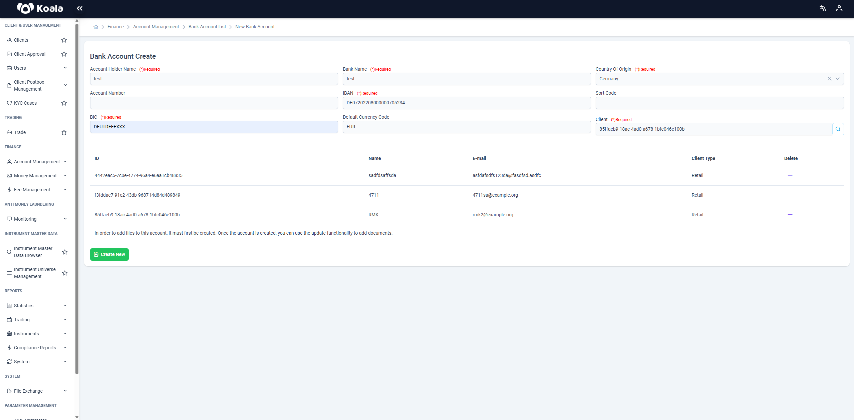Open Instrument Master Data Browser

click(x=33, y=252)
